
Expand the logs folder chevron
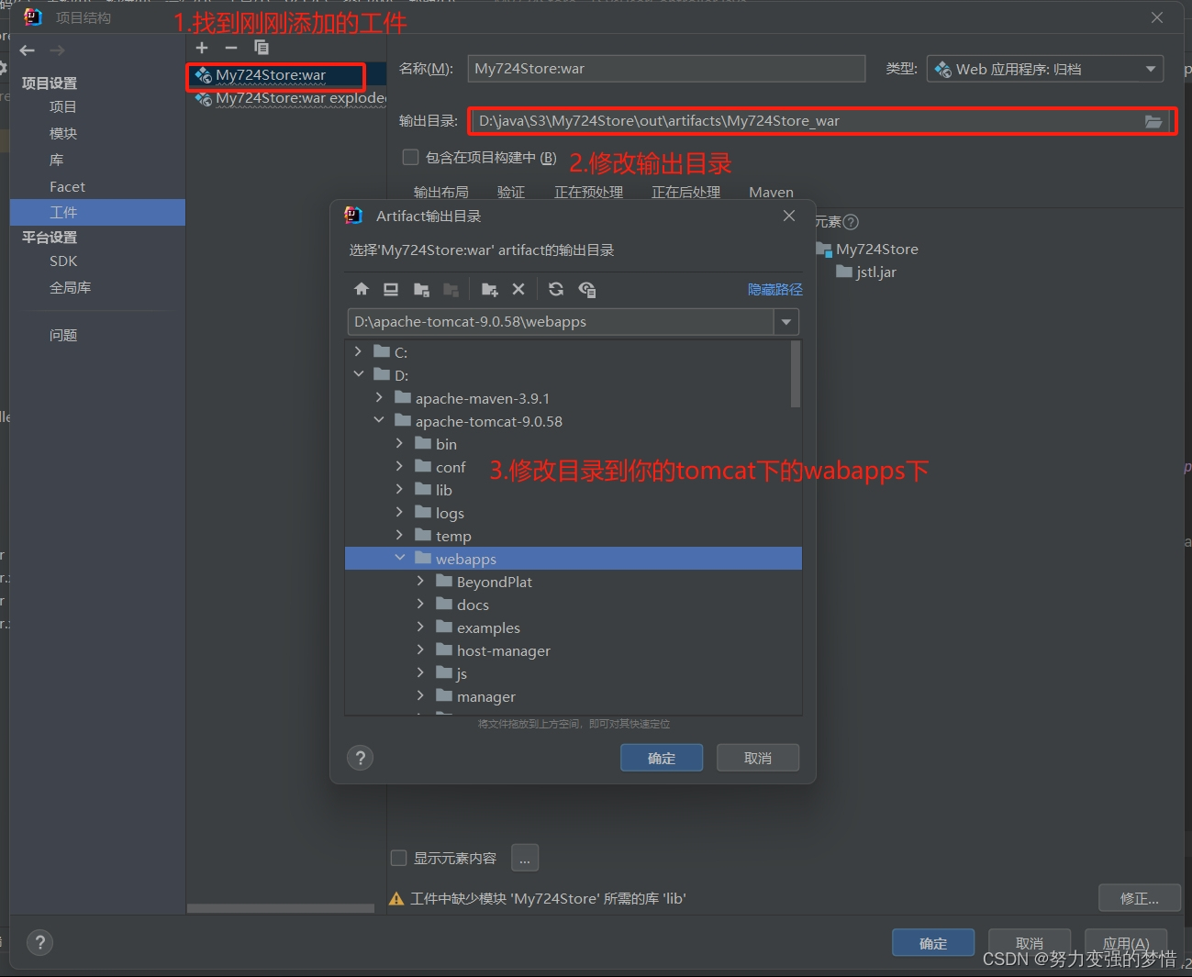point(399,512)
